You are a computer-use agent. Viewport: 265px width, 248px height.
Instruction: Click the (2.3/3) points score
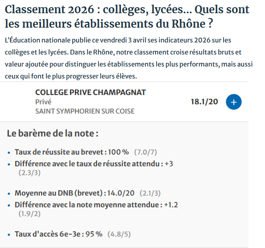click(29, 173)
